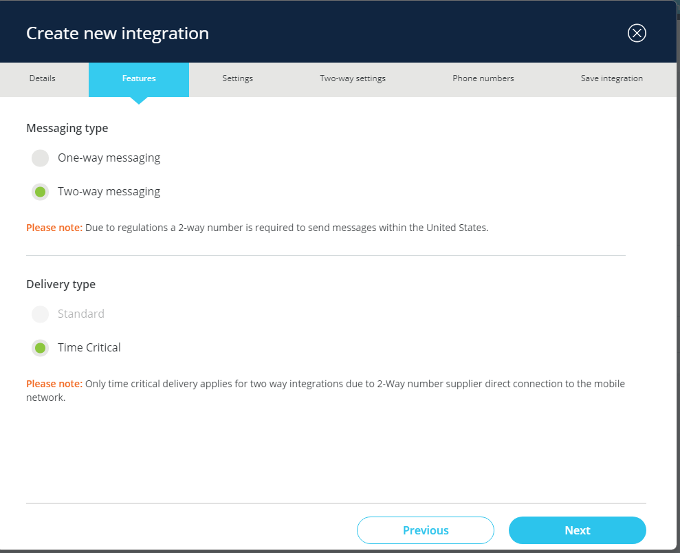This screenshot has width=680, height=553.
Task: Select the Two-way messaging radio button
Action: point(41,192)
